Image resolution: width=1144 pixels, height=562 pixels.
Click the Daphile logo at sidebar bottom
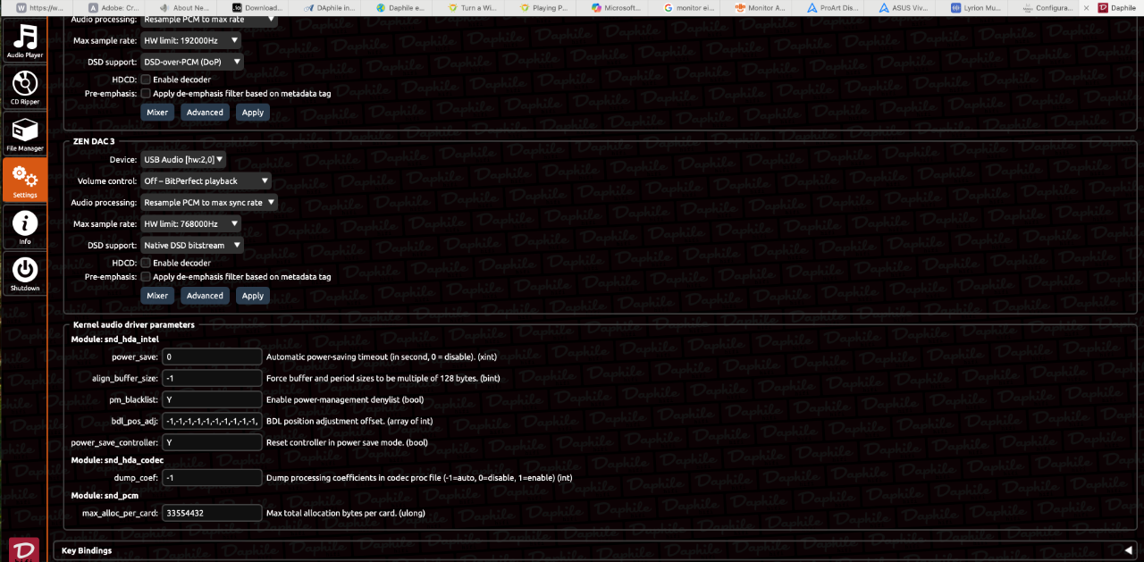(24, 549)
